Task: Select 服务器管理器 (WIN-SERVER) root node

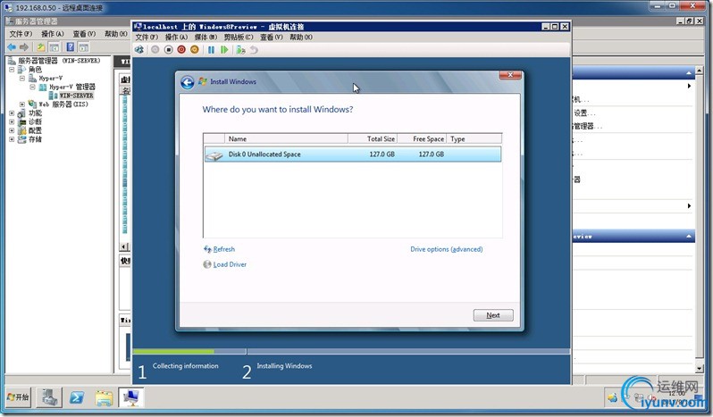Action: coord(59,61)
